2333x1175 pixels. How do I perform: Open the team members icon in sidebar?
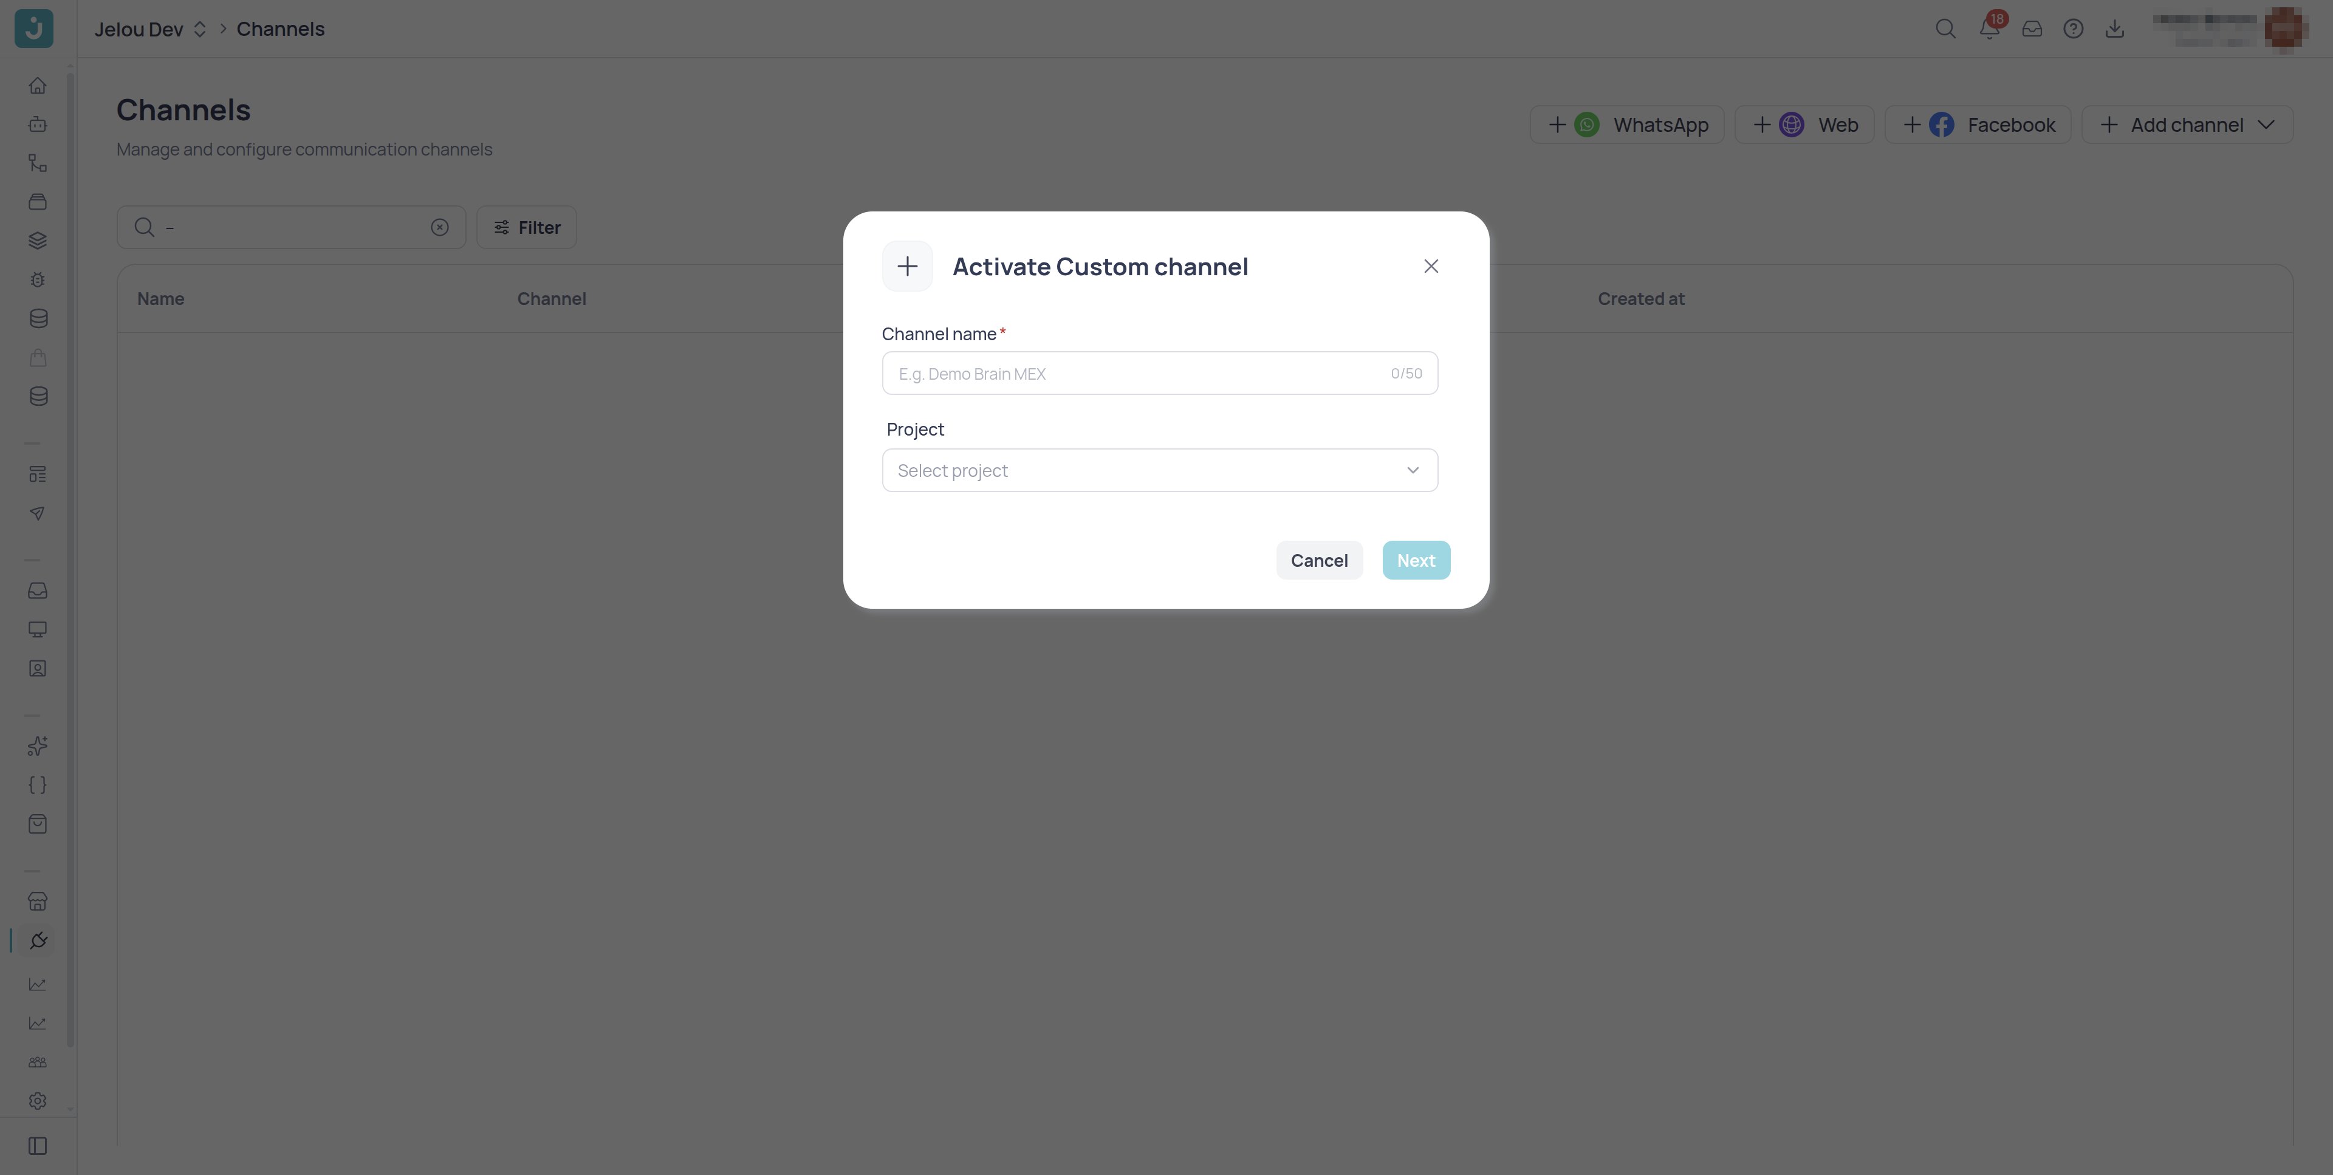37,1063
